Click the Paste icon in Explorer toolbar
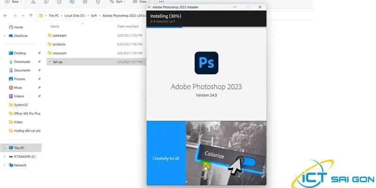Viewport: 376px width, 188px height. click(x=59, y=2)
